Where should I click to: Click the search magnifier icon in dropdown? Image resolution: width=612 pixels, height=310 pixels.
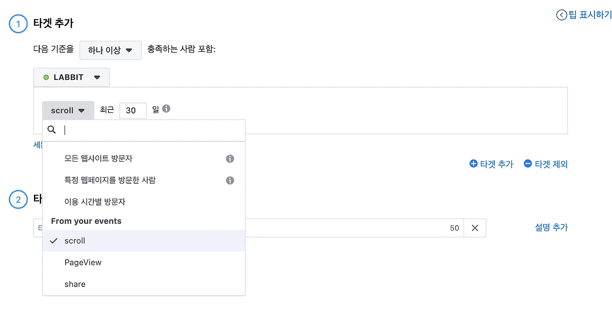coord(52,130)
